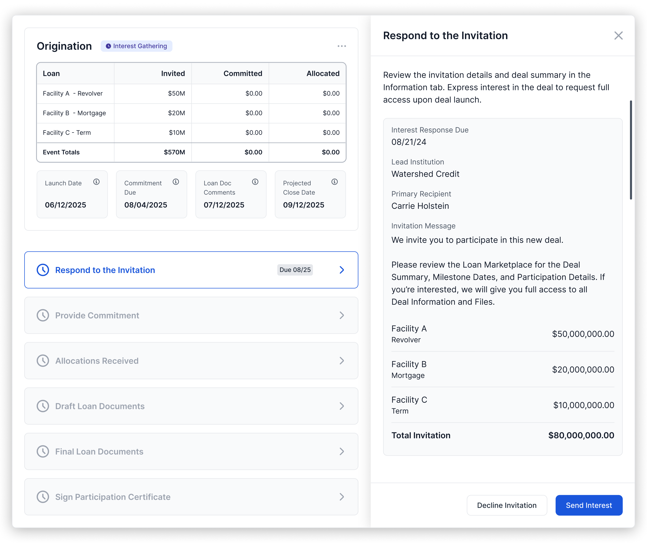
Task: Click the Launch Date info icon
Action: [97, 182]
